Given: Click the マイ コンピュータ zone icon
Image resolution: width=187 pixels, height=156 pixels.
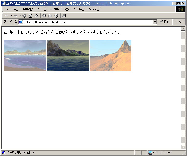Looking at the screenshot, I should (150, 153).
